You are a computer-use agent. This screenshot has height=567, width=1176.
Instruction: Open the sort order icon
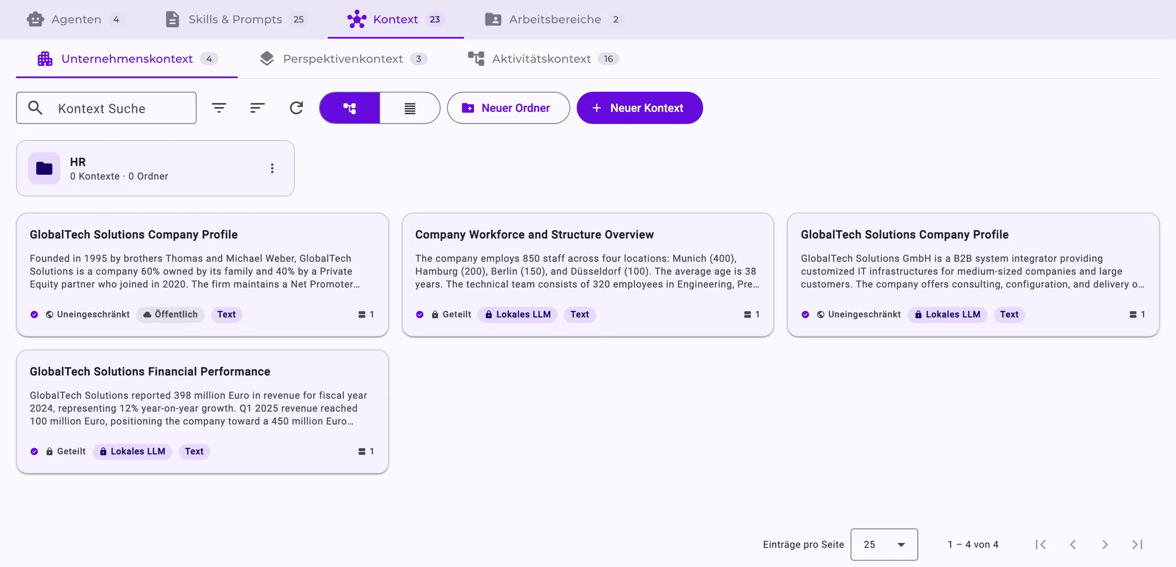pyautogui.click(x=258, y=108)
